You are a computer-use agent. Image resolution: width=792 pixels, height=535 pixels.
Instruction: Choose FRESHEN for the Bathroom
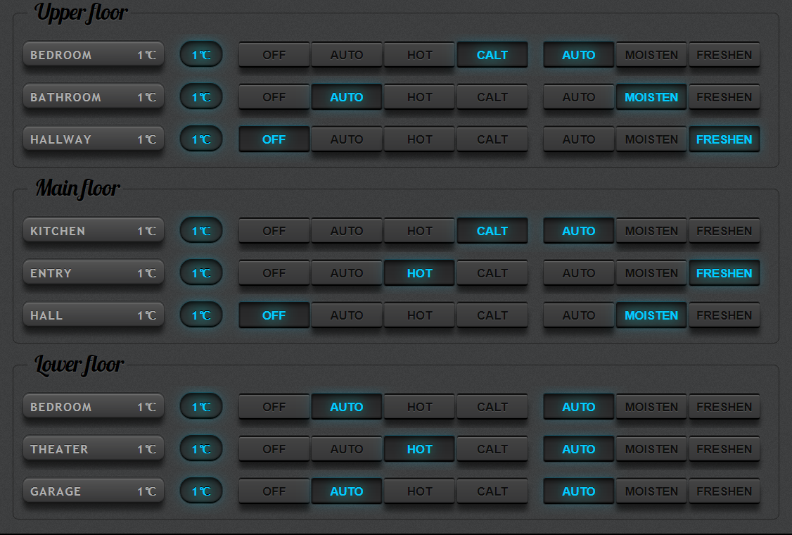point(724,96)
